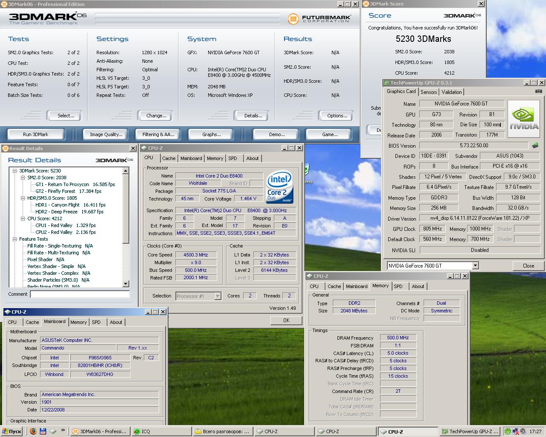Collapse the Feature Tests tree node
This screenshot has width=546, height=437.
pos(15,239)
